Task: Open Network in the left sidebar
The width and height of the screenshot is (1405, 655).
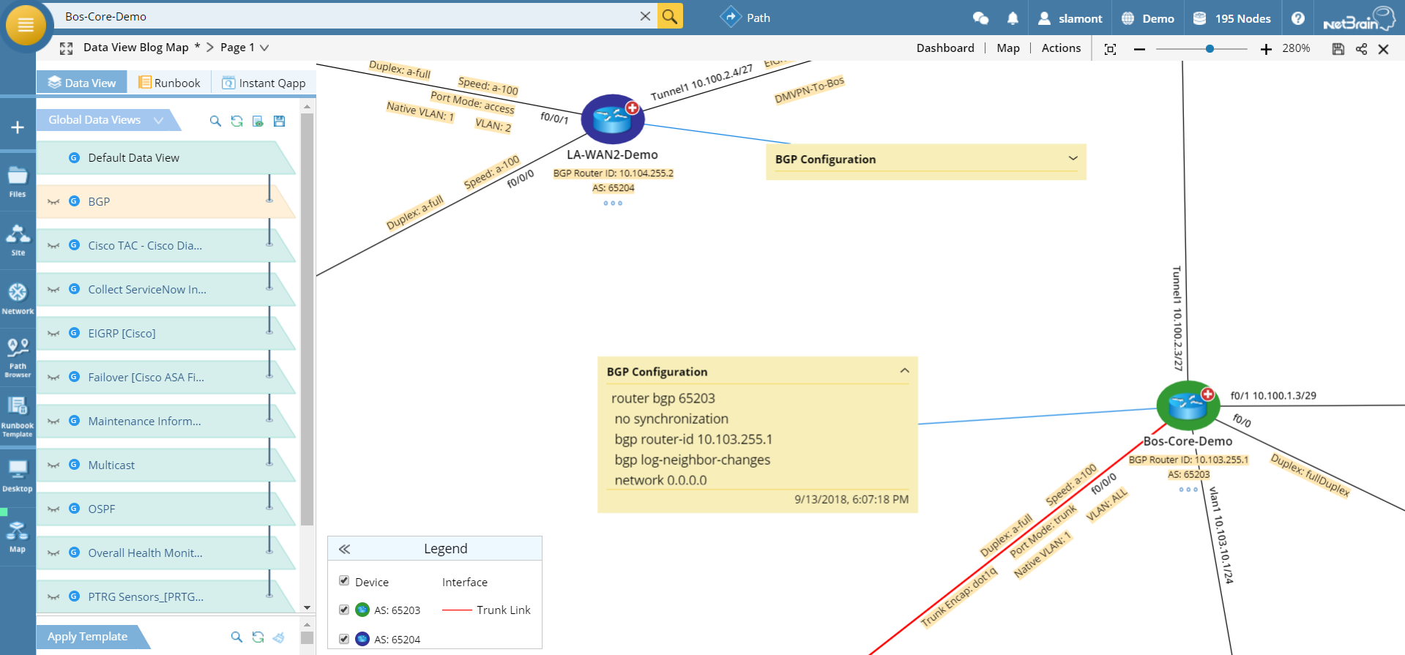Action: coord(18,299)
